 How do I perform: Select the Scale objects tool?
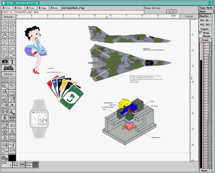[x=12, y=93]
